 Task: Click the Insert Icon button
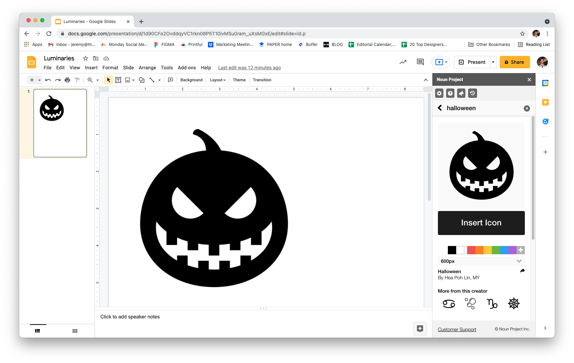click(481, 223)
